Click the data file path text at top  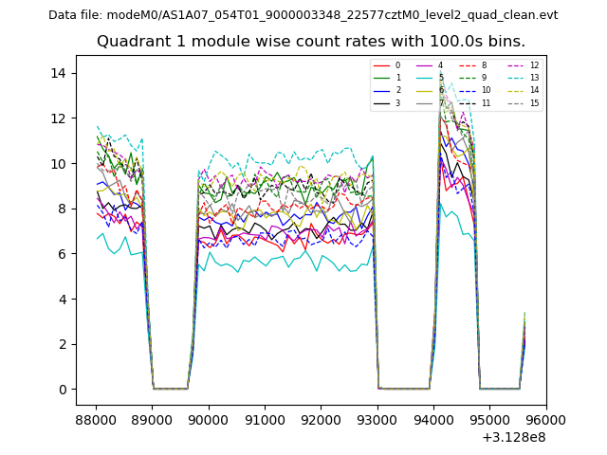tap(303, 15)
